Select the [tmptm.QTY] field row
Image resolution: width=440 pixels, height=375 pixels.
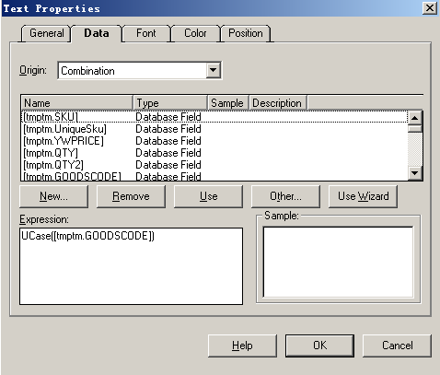tap(214, 153)
